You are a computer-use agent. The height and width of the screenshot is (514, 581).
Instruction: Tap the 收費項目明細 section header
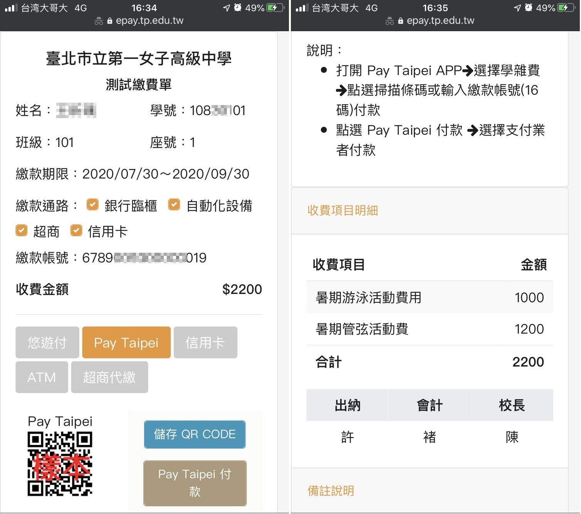point(343,210)
